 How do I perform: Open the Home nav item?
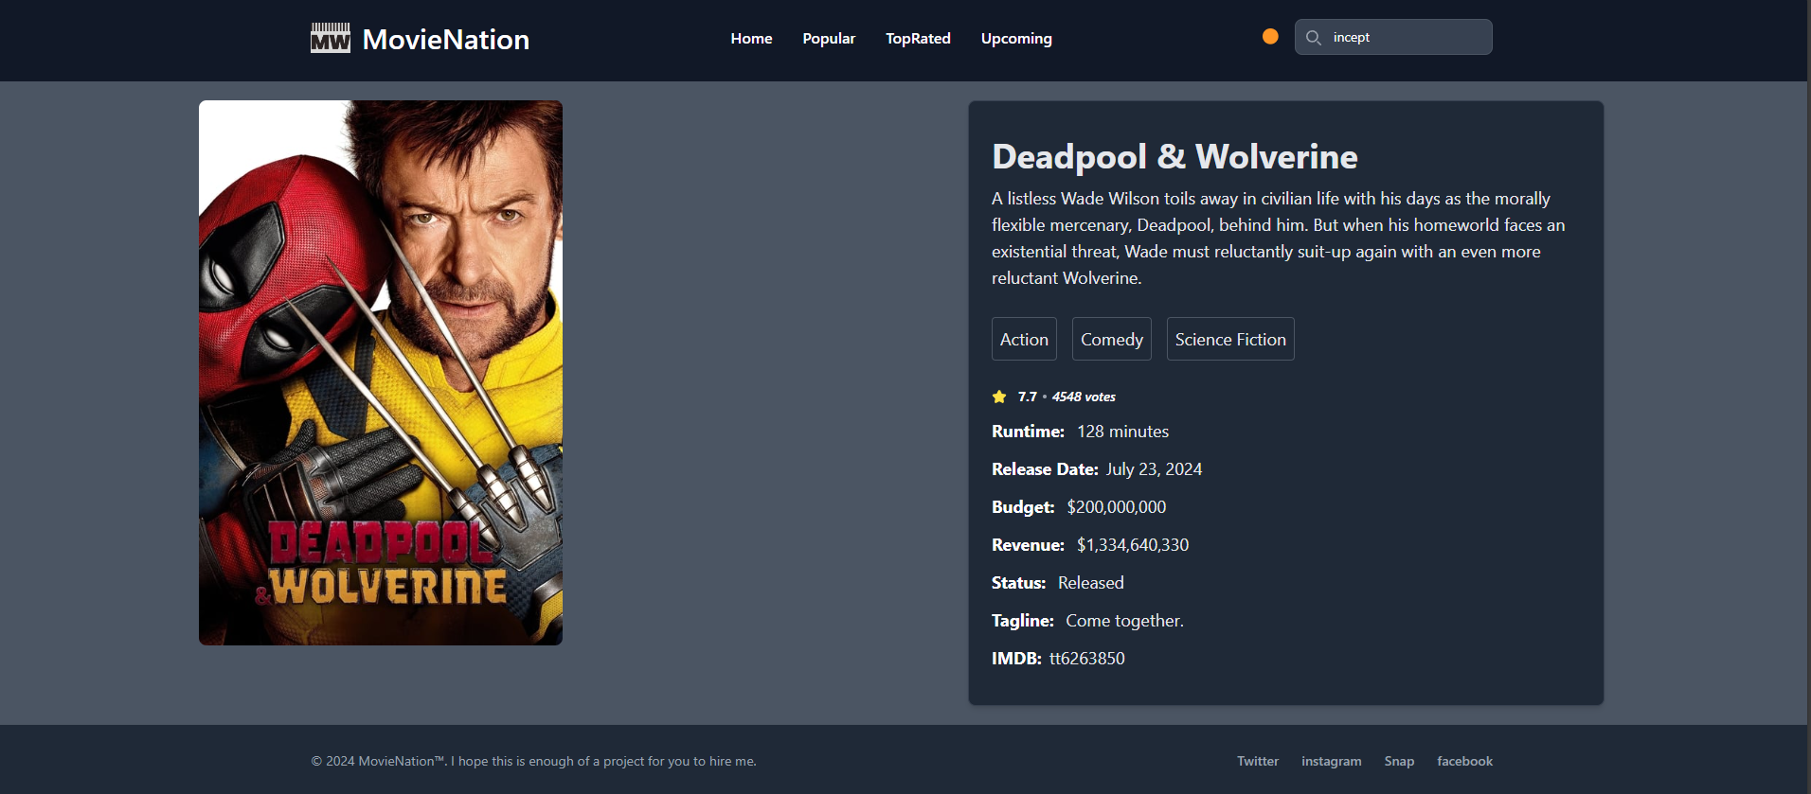coord(751,39)
